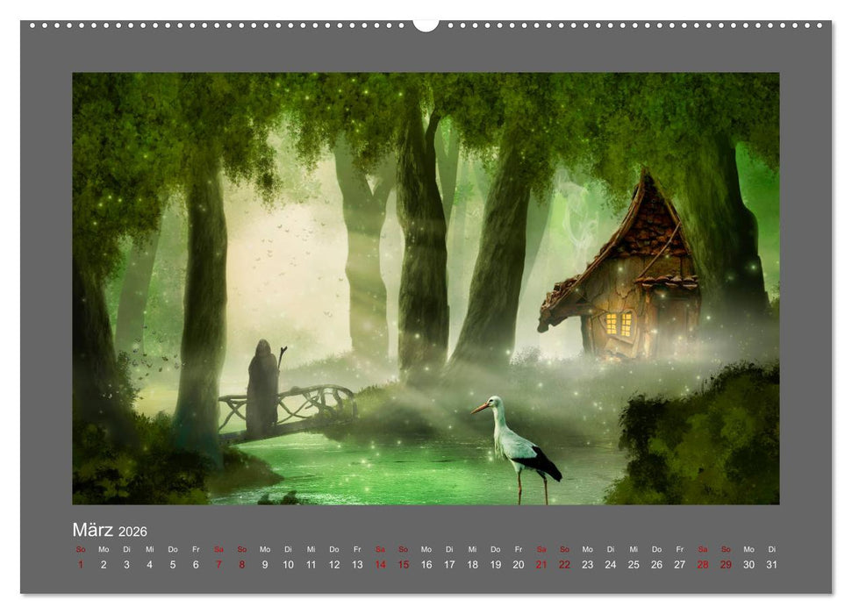Viewport: 852px width, 614px height.
Task: Click the last day, 31
Action: coord(772,565)
